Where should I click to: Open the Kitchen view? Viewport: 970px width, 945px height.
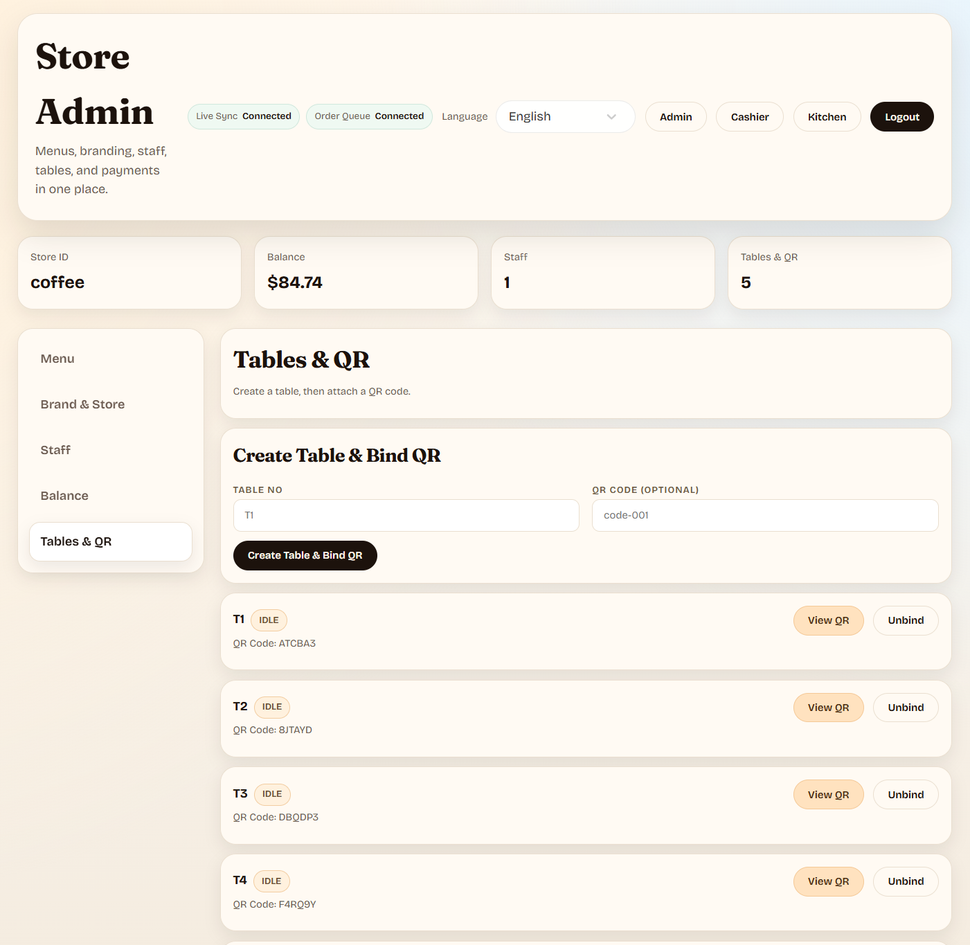(827, 117)
